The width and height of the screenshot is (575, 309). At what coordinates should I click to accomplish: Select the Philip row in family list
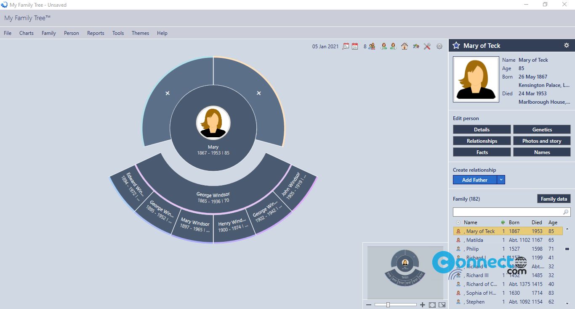[x=508, y=249]
